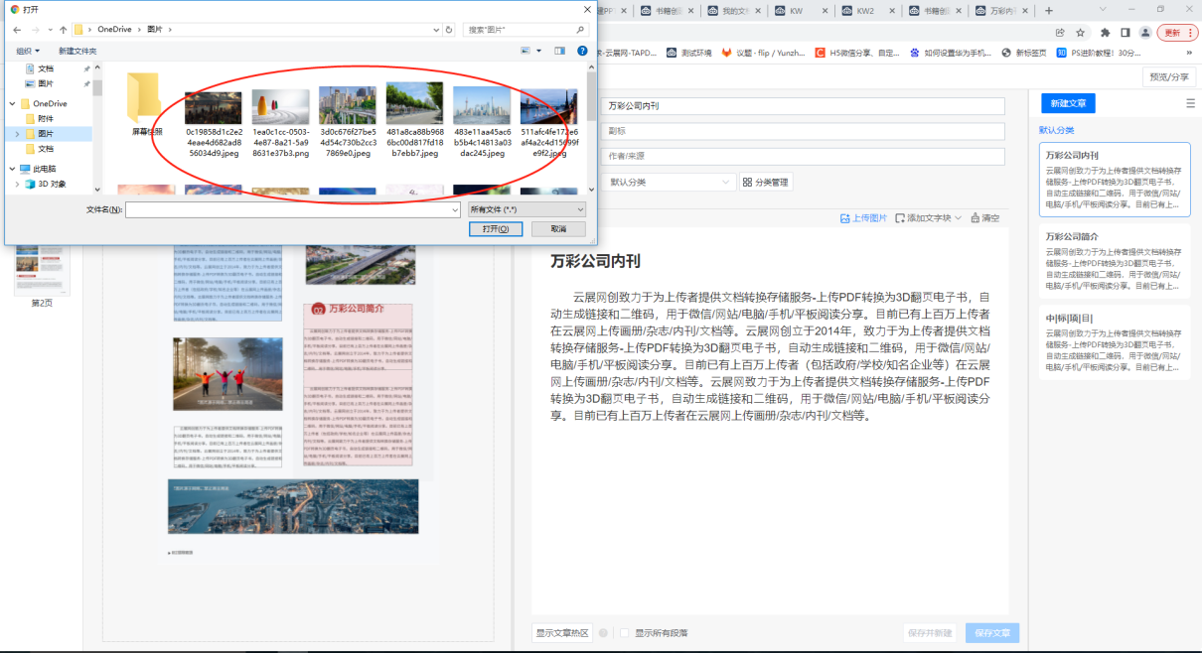Refresh the file dialog location
The width and height of the screenshot is (1202, 653).
(x=449, y=30)
